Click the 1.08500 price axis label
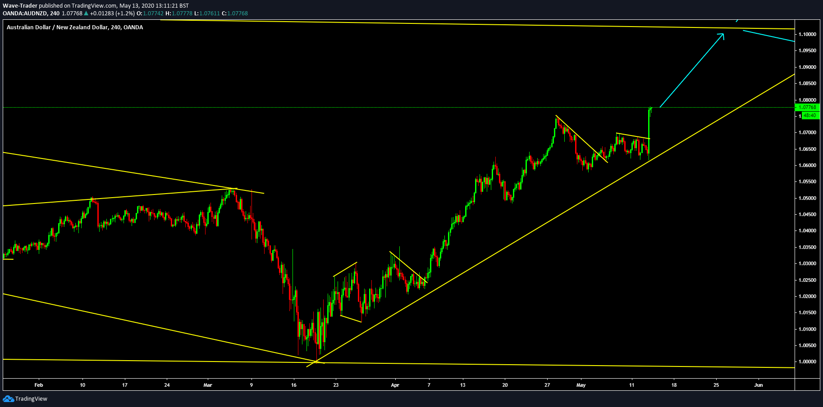 807,83
